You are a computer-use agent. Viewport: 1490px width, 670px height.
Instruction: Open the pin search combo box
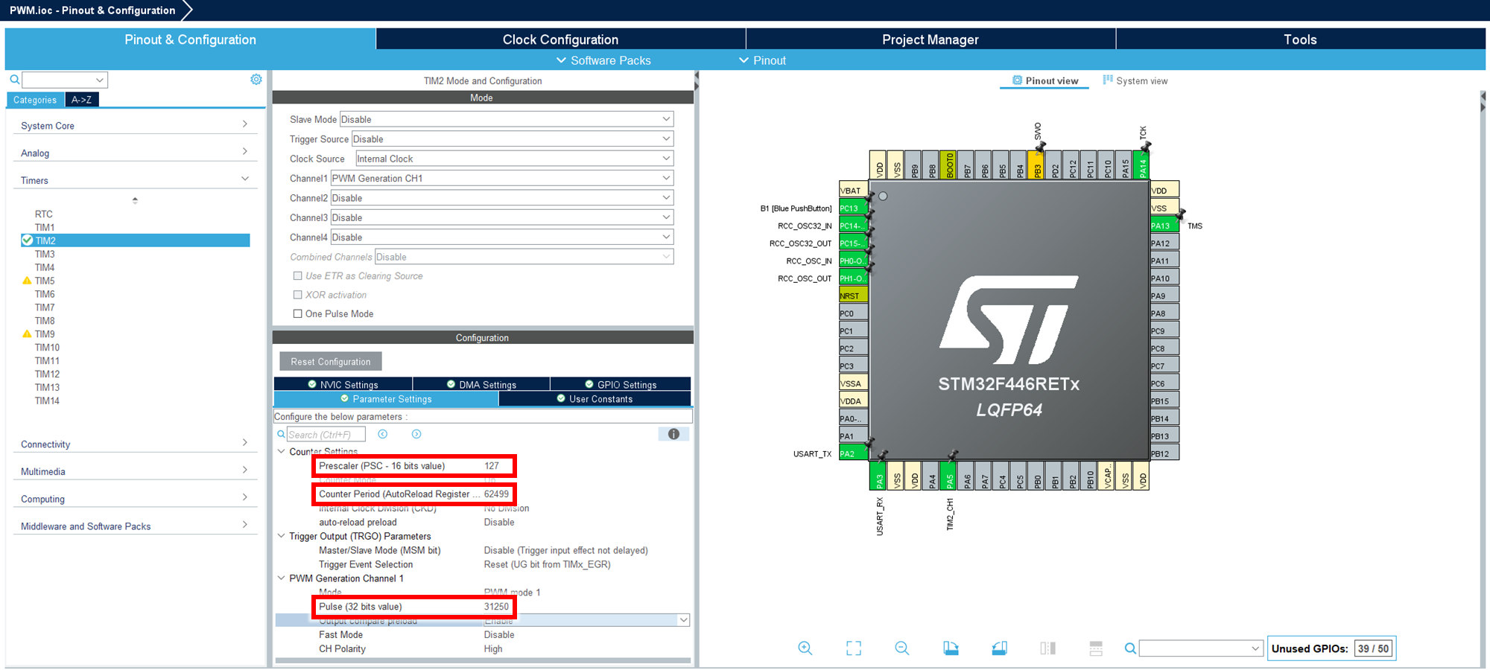1201,648
